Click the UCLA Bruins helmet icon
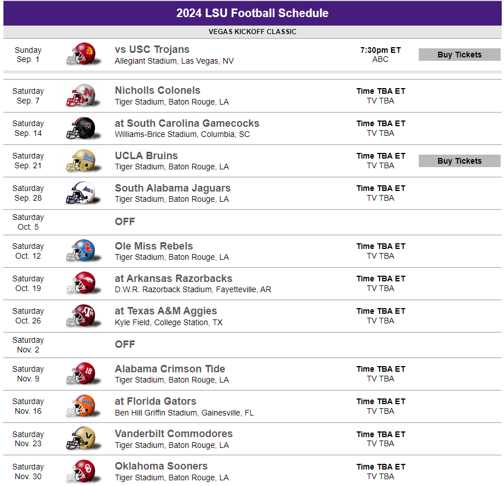The image size is (504, 486). point(80,161)
